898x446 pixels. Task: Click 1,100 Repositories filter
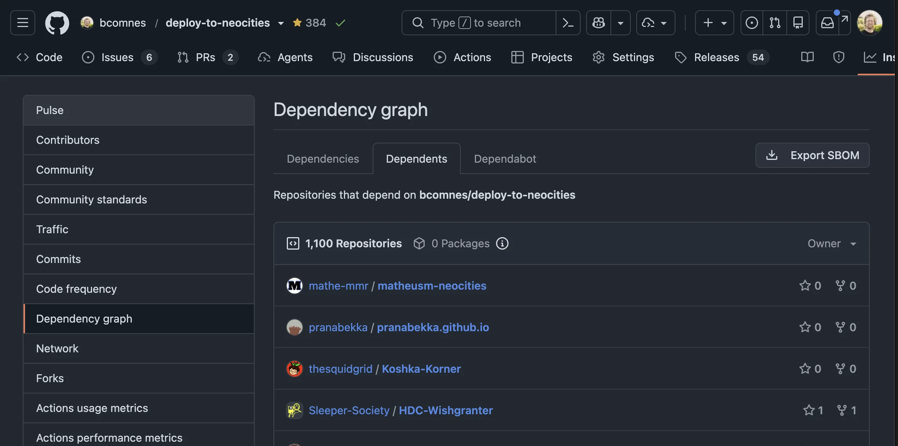click(x=344, y=243)
